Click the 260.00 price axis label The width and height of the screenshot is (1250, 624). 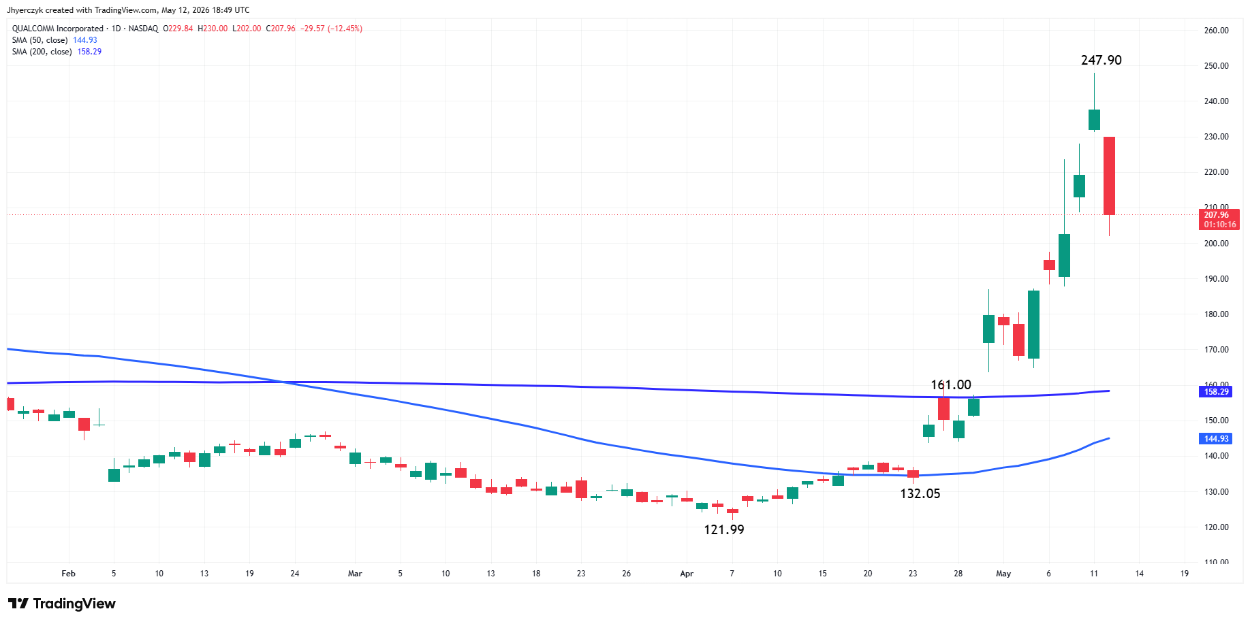tap(1216, 31)
